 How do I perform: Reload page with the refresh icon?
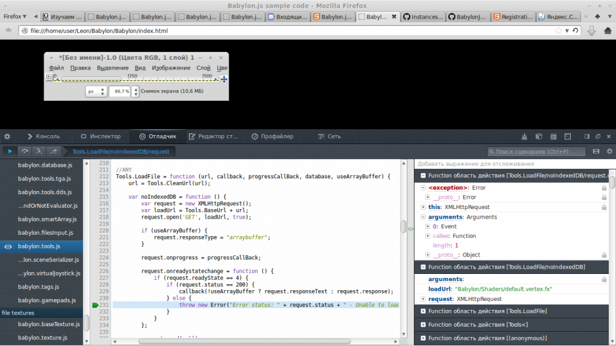(x=576, y=31)
